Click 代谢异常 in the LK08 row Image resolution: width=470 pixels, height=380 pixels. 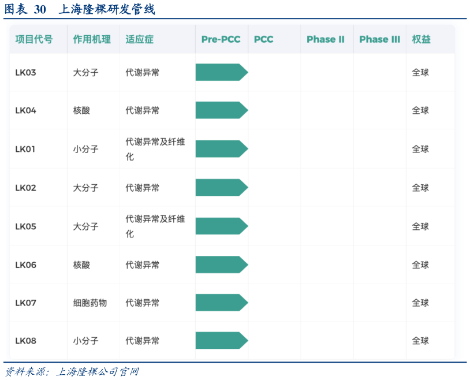[x=143, y=341]
